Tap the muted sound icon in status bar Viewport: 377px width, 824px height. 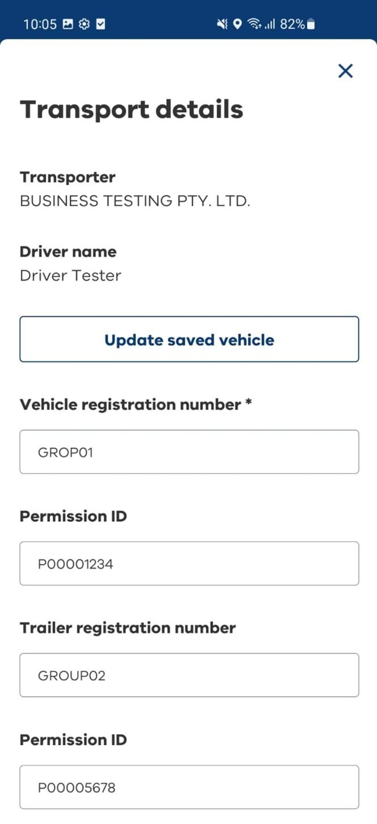tap(222, 24)
